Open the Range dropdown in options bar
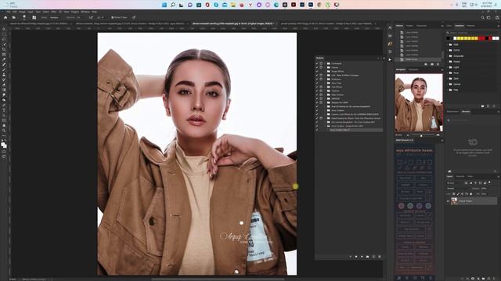501x281 pixels. tap(56, 17)
